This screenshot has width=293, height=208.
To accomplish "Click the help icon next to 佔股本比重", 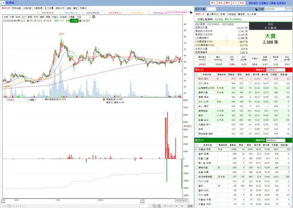I will coord(218,49).
